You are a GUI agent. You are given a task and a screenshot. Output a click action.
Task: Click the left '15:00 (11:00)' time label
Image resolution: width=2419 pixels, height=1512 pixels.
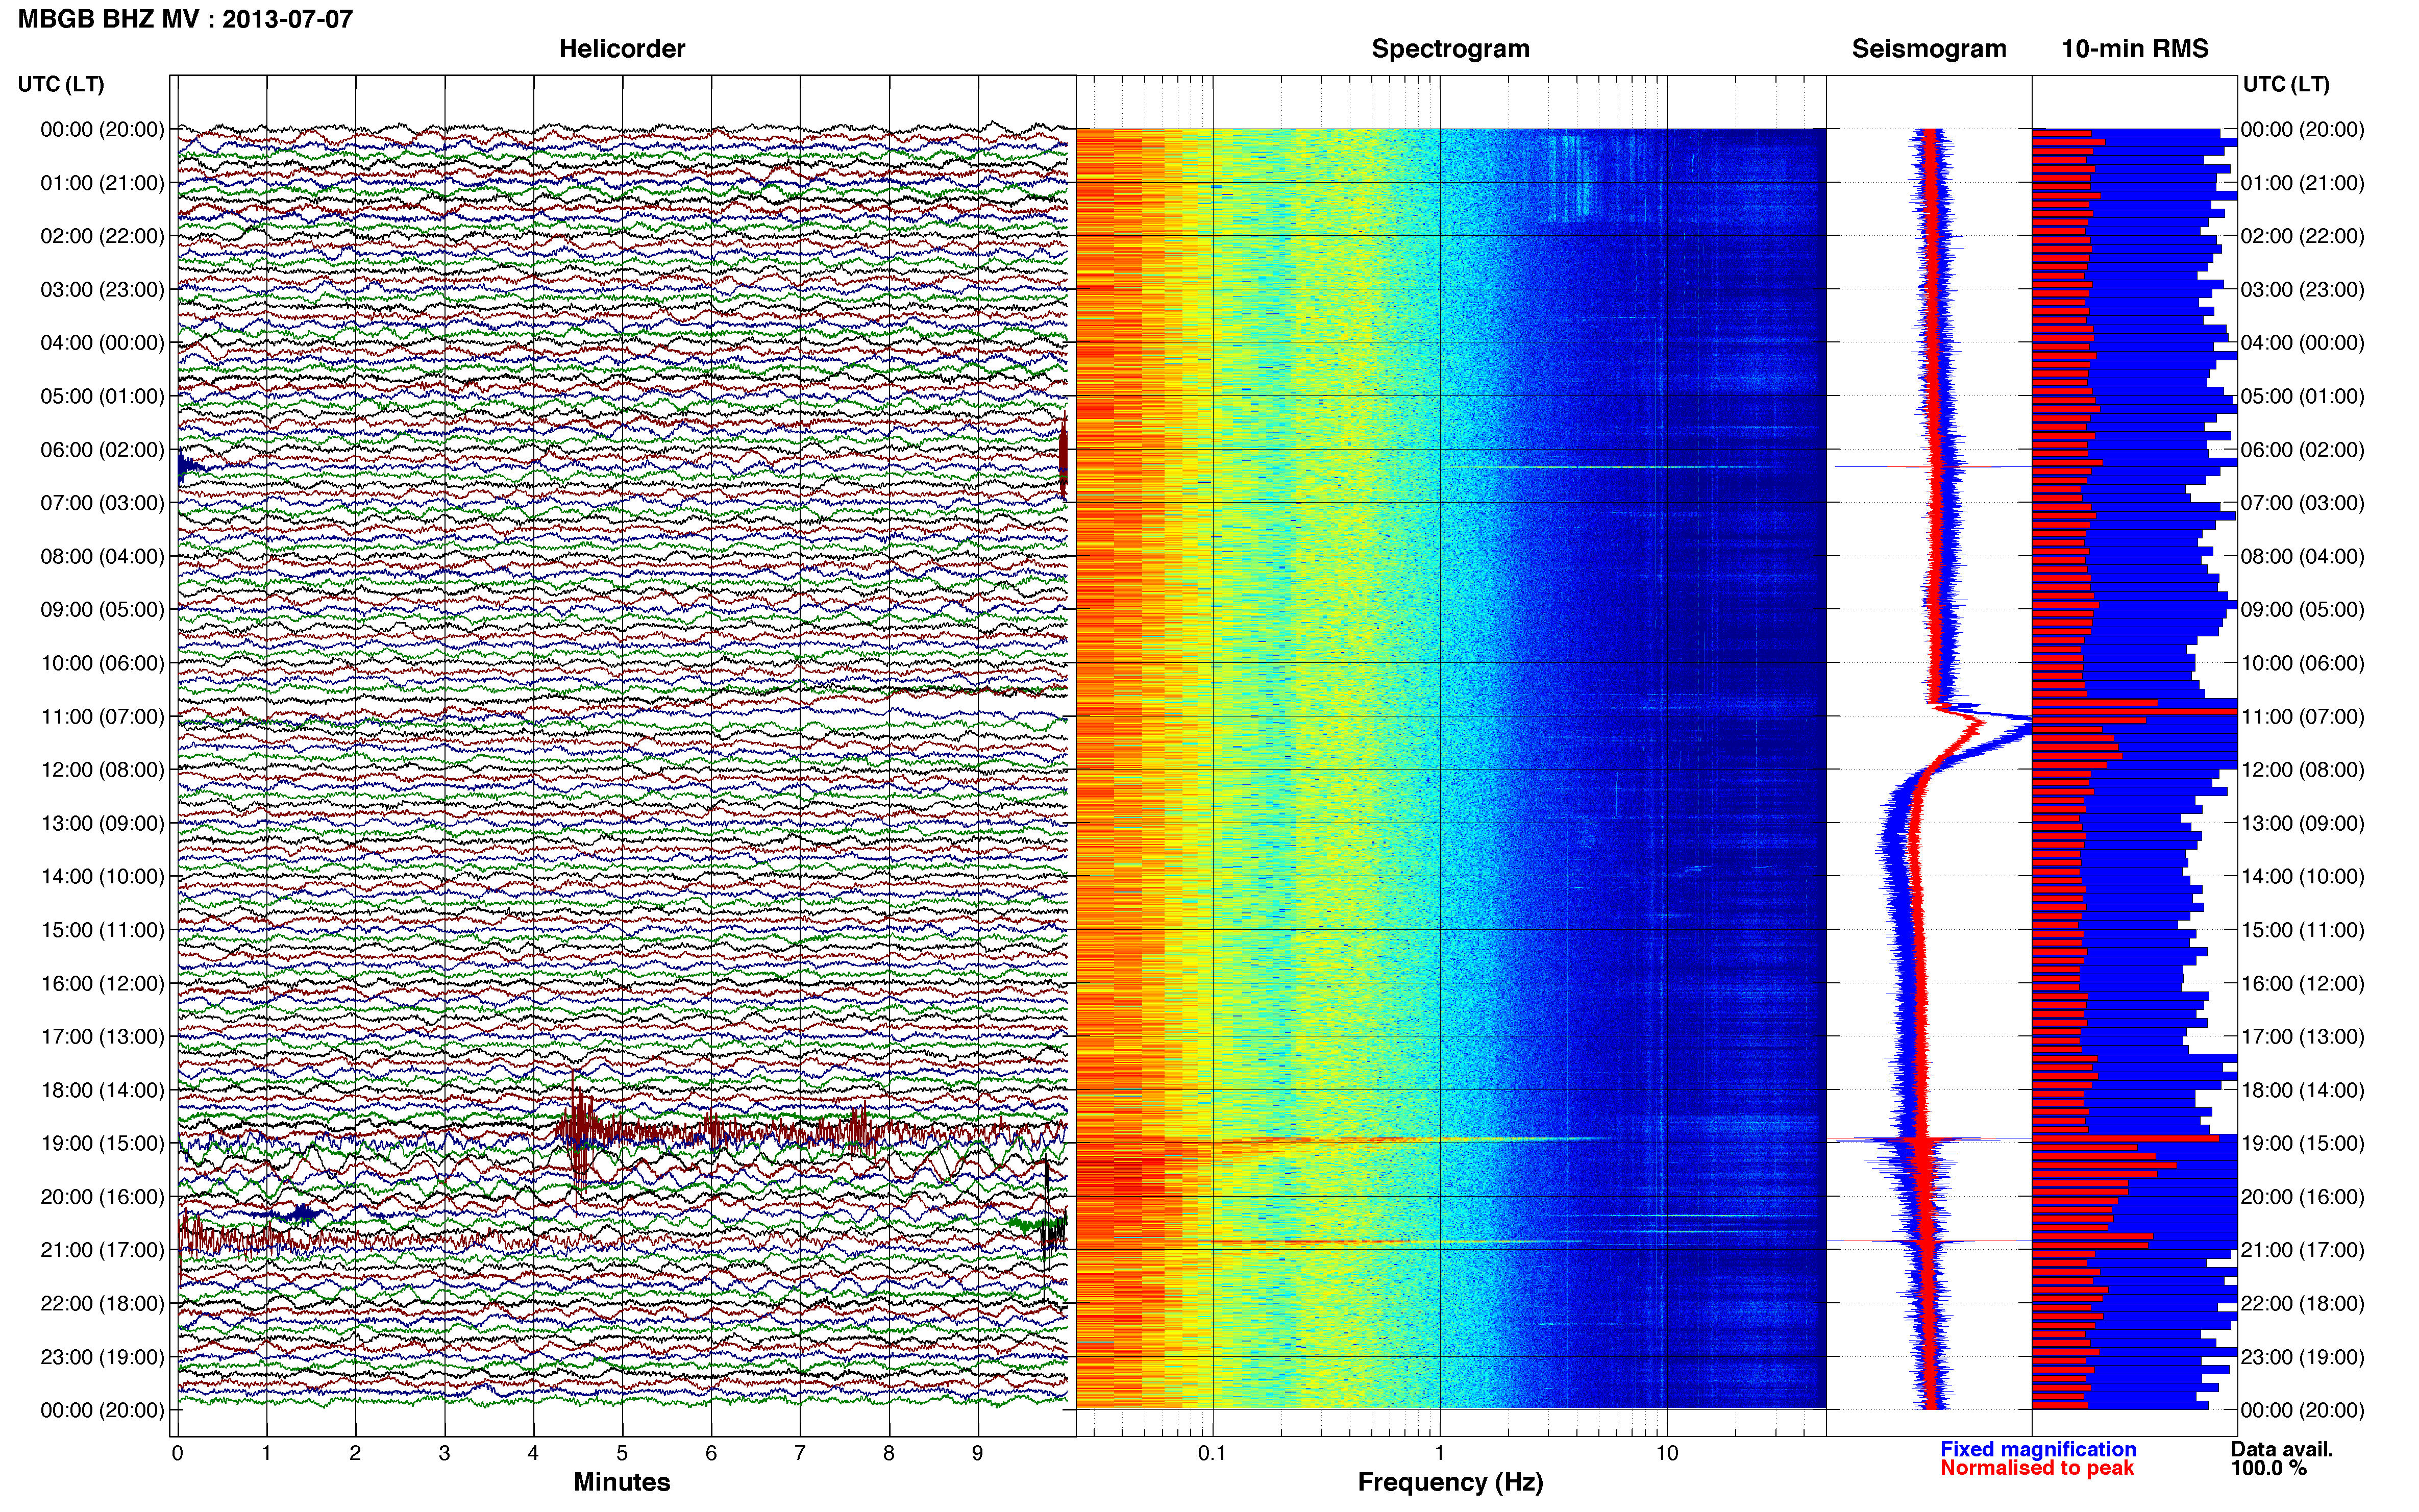(102, 930)
